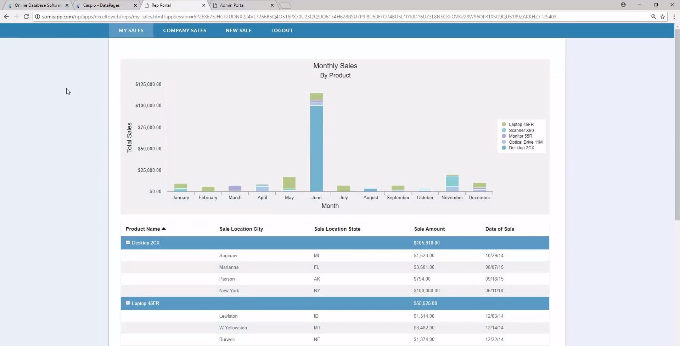The image size is (680, 346).
Task: Bookmark this page with the star icon
Action: [x=663, y=17]
